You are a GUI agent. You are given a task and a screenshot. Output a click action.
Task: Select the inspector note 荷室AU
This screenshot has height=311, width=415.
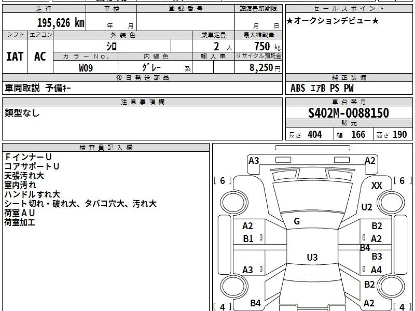[x=20, y=213]
